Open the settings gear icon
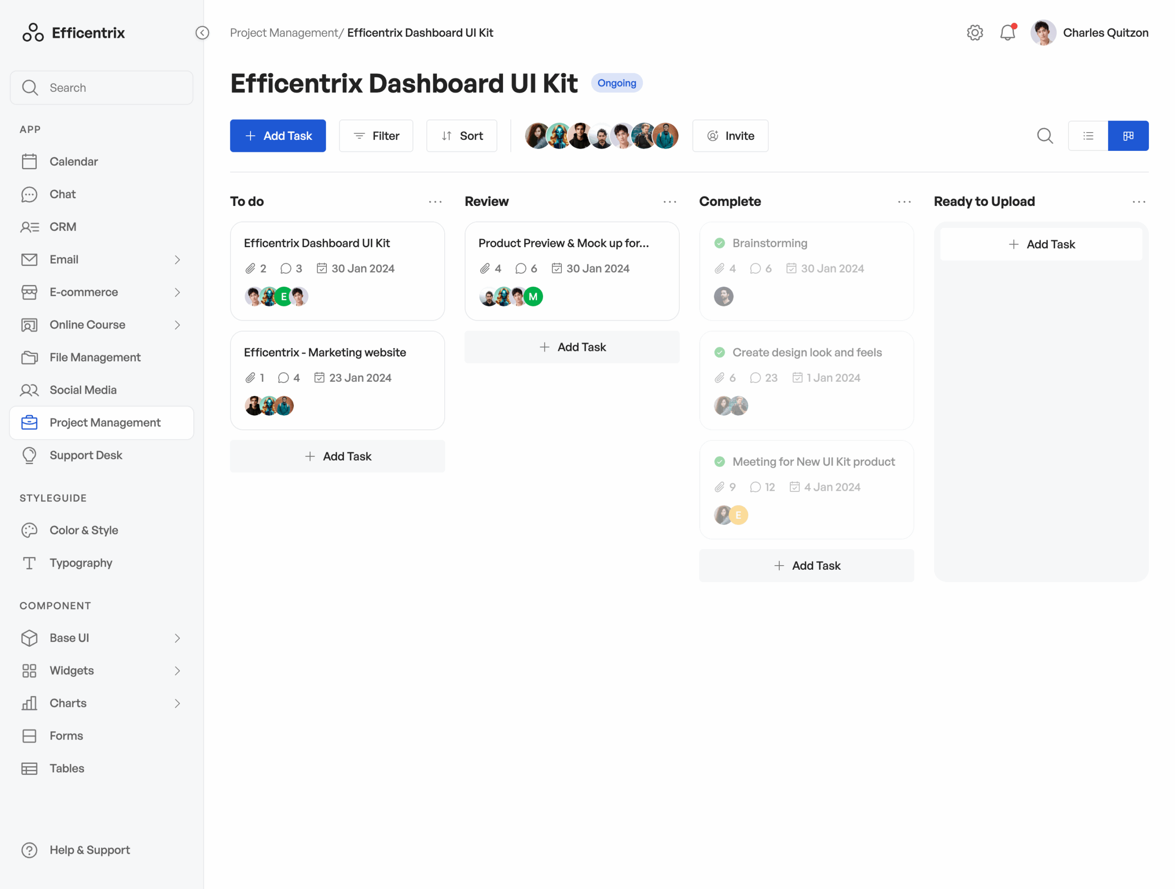Image resolution: width=1175 pixels, height=889 pixels. coord(974,33)
